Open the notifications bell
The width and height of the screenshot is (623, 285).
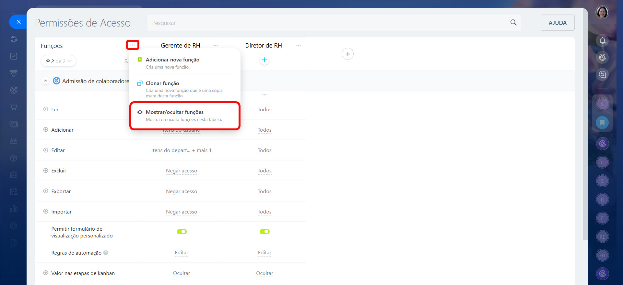[x=602, y=40]
